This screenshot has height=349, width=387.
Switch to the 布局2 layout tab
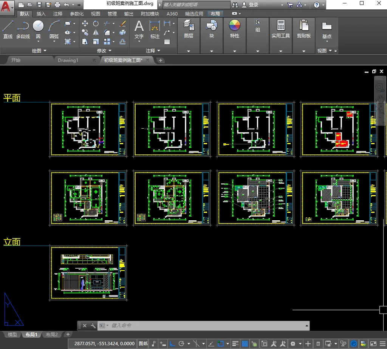[x=52, y=334]
